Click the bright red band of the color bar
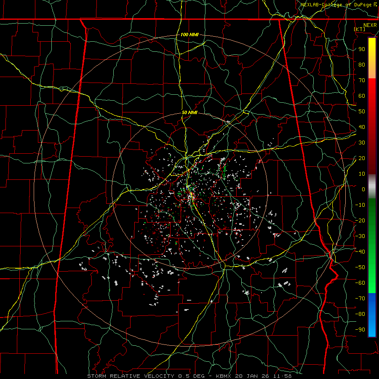The image size is (379, 379). [x=372, y=88]
